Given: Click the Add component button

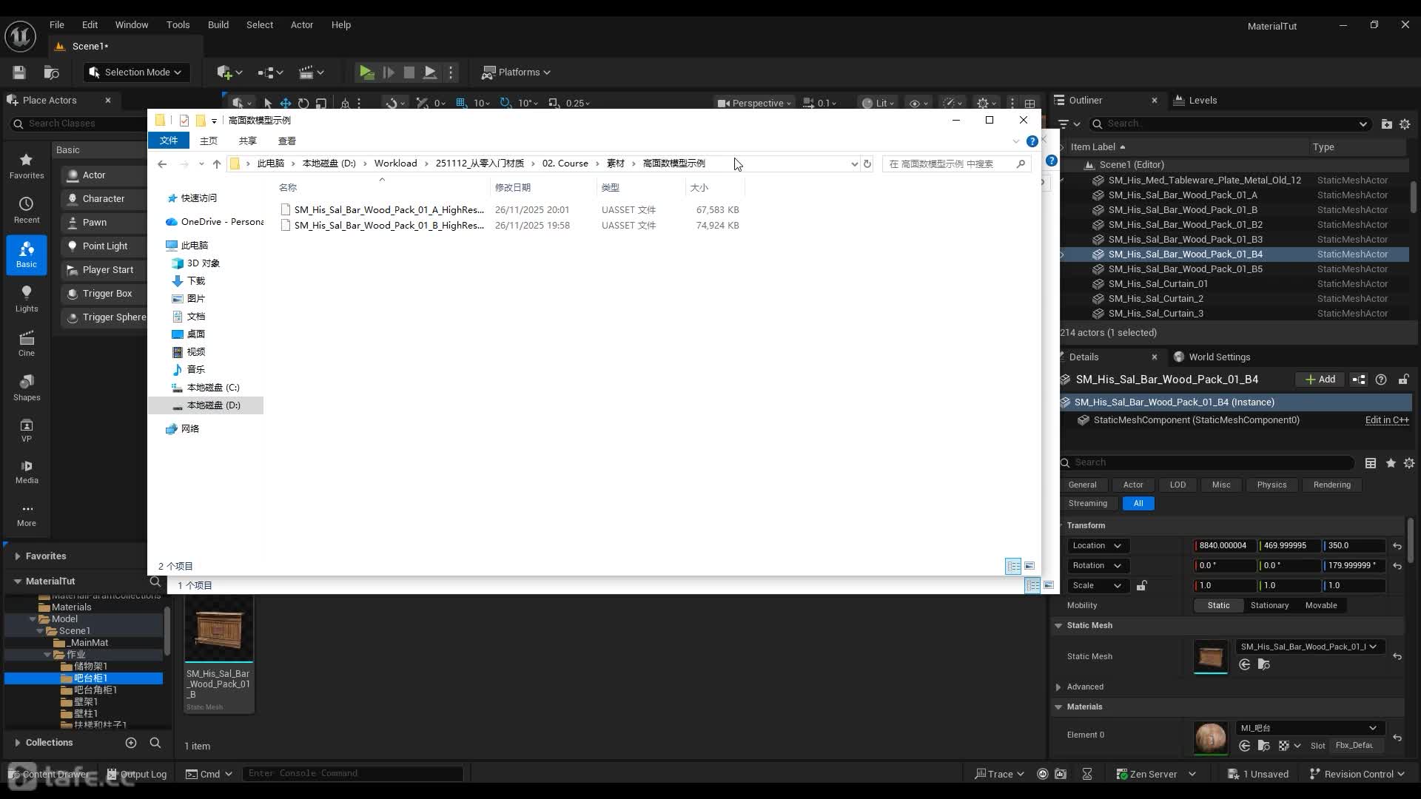Looking at the screenshot, I should pos(1320,379).
